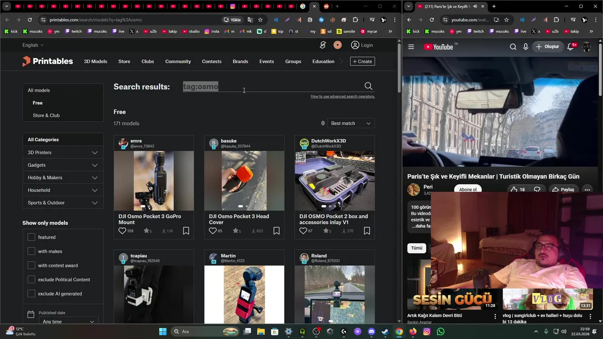Open DJI Osmo Pocket 3 Head Cover thumbnail

click(x=244, y=181)
